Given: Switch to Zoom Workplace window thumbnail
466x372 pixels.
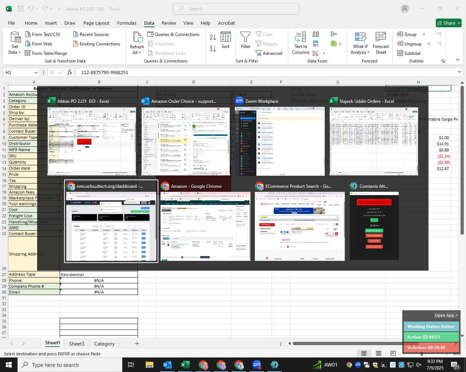Looking at the screenshot, I should (x=280, y=137).
